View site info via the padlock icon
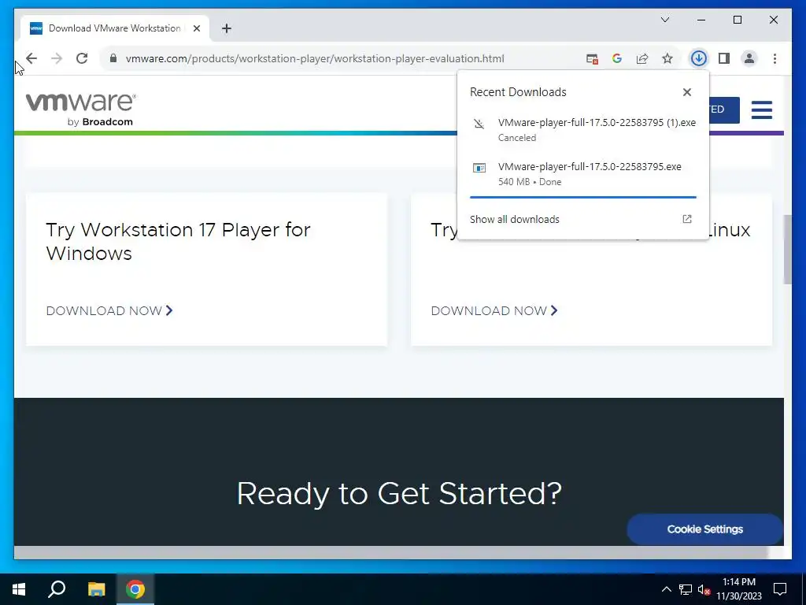The height and width of the screenshot is (605, 806). coord(113,58)
